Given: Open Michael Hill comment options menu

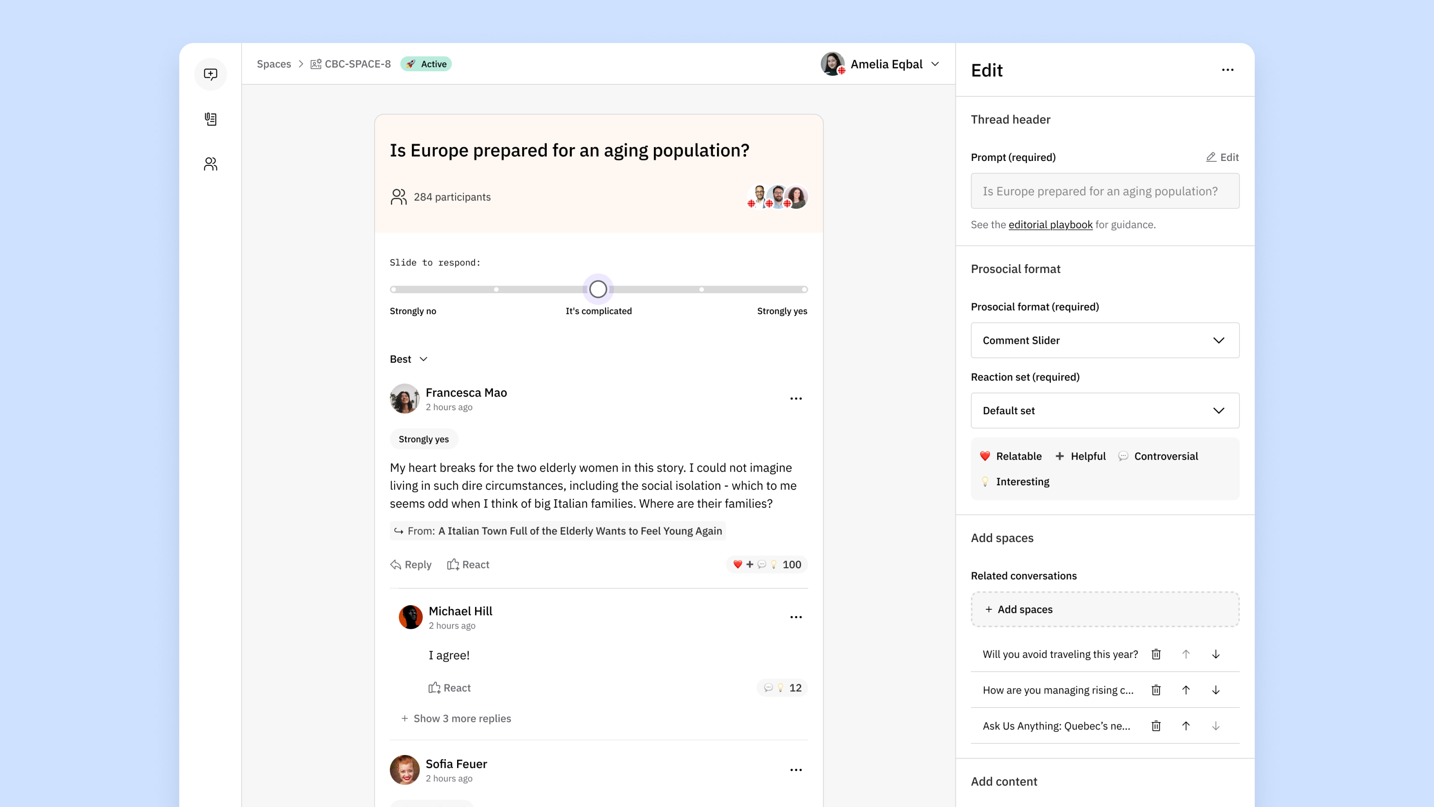Looking at the screenshot, I should 796,617.
